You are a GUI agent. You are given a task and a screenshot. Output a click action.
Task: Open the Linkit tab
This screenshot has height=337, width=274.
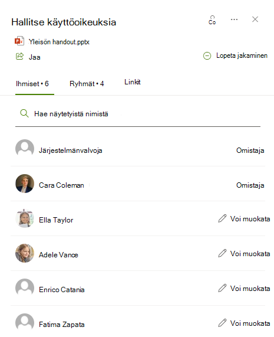pyautogui.click(x=133, y=82)
